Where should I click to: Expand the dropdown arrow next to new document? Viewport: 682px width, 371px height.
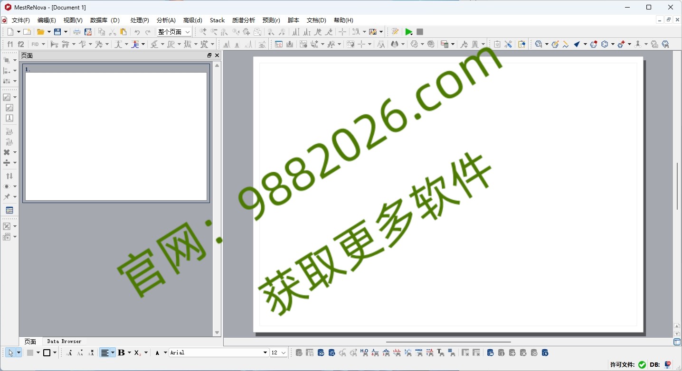[19, 32]
